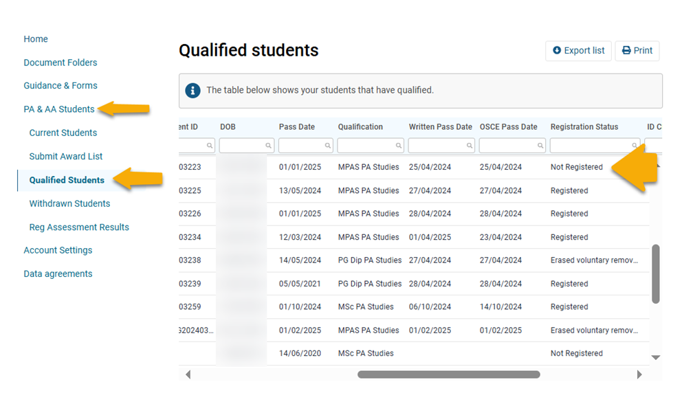
Task: Click search icon in Pass Date filter
Action: [x=327, y=146]
